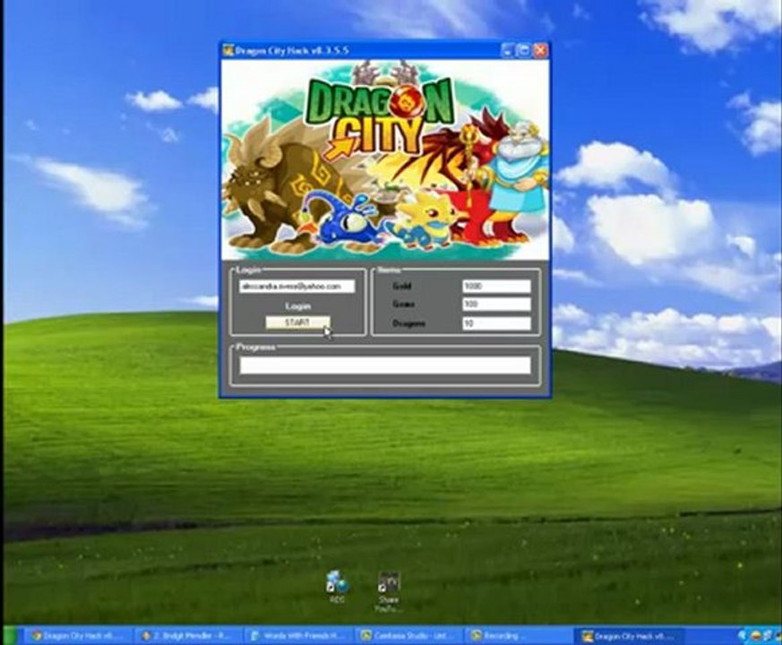782x645 pixels.
Task: Click the Dragon City Hack title bar icon
Action: [228, 50]
